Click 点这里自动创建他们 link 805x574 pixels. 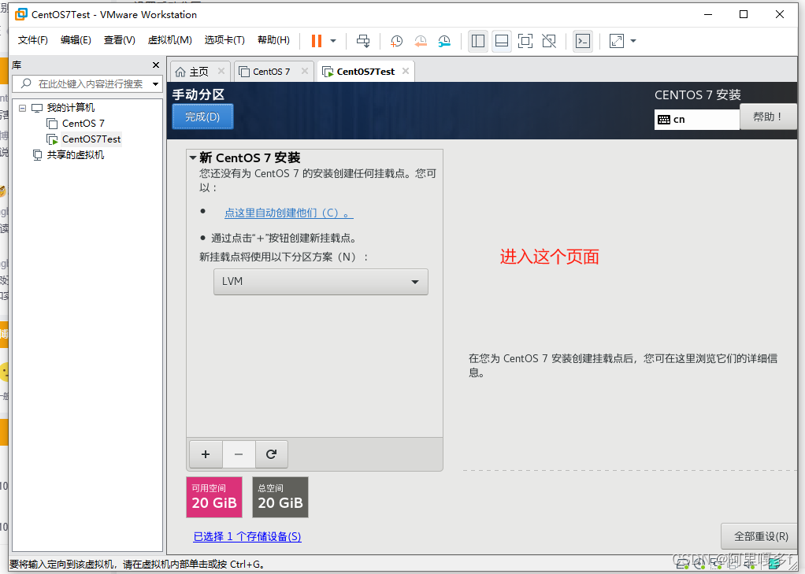pyautogui.click(x=288, y=213)
